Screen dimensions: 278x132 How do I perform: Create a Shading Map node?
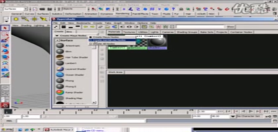coord(60,98)
